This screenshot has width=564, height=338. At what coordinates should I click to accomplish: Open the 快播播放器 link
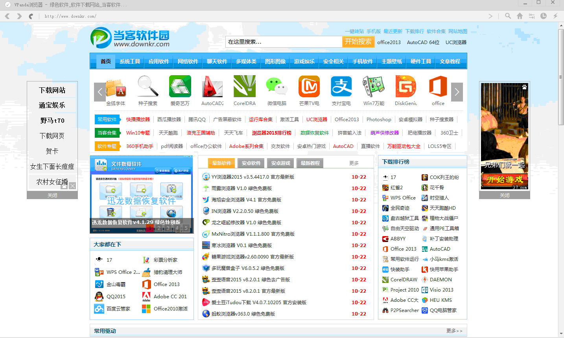coord(138,119)
